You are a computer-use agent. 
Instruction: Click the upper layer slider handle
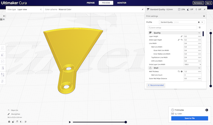[x=211, y=33]
